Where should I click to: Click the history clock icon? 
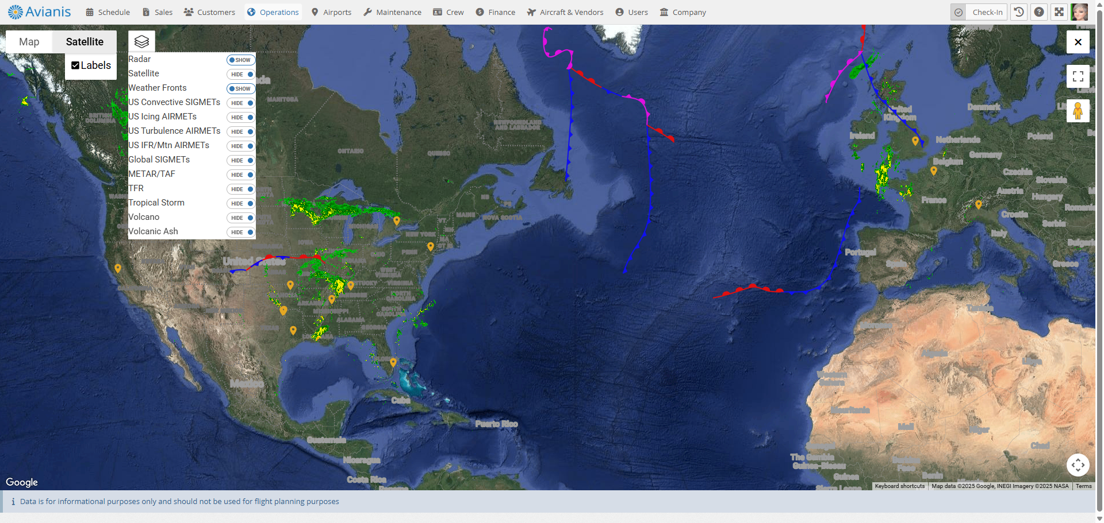1019,12
